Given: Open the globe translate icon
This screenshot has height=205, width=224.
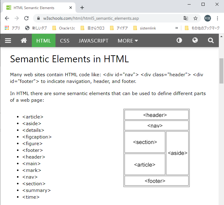Looking at the screenshot, I should pyautogui.click(x=195, y=40).
